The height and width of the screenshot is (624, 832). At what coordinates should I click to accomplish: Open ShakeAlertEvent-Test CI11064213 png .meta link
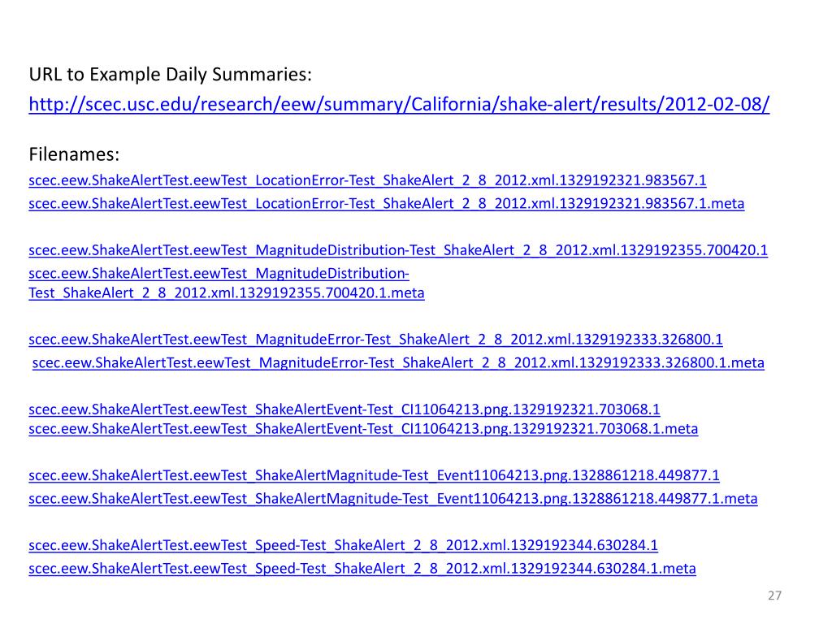click(x=363, y=429)
